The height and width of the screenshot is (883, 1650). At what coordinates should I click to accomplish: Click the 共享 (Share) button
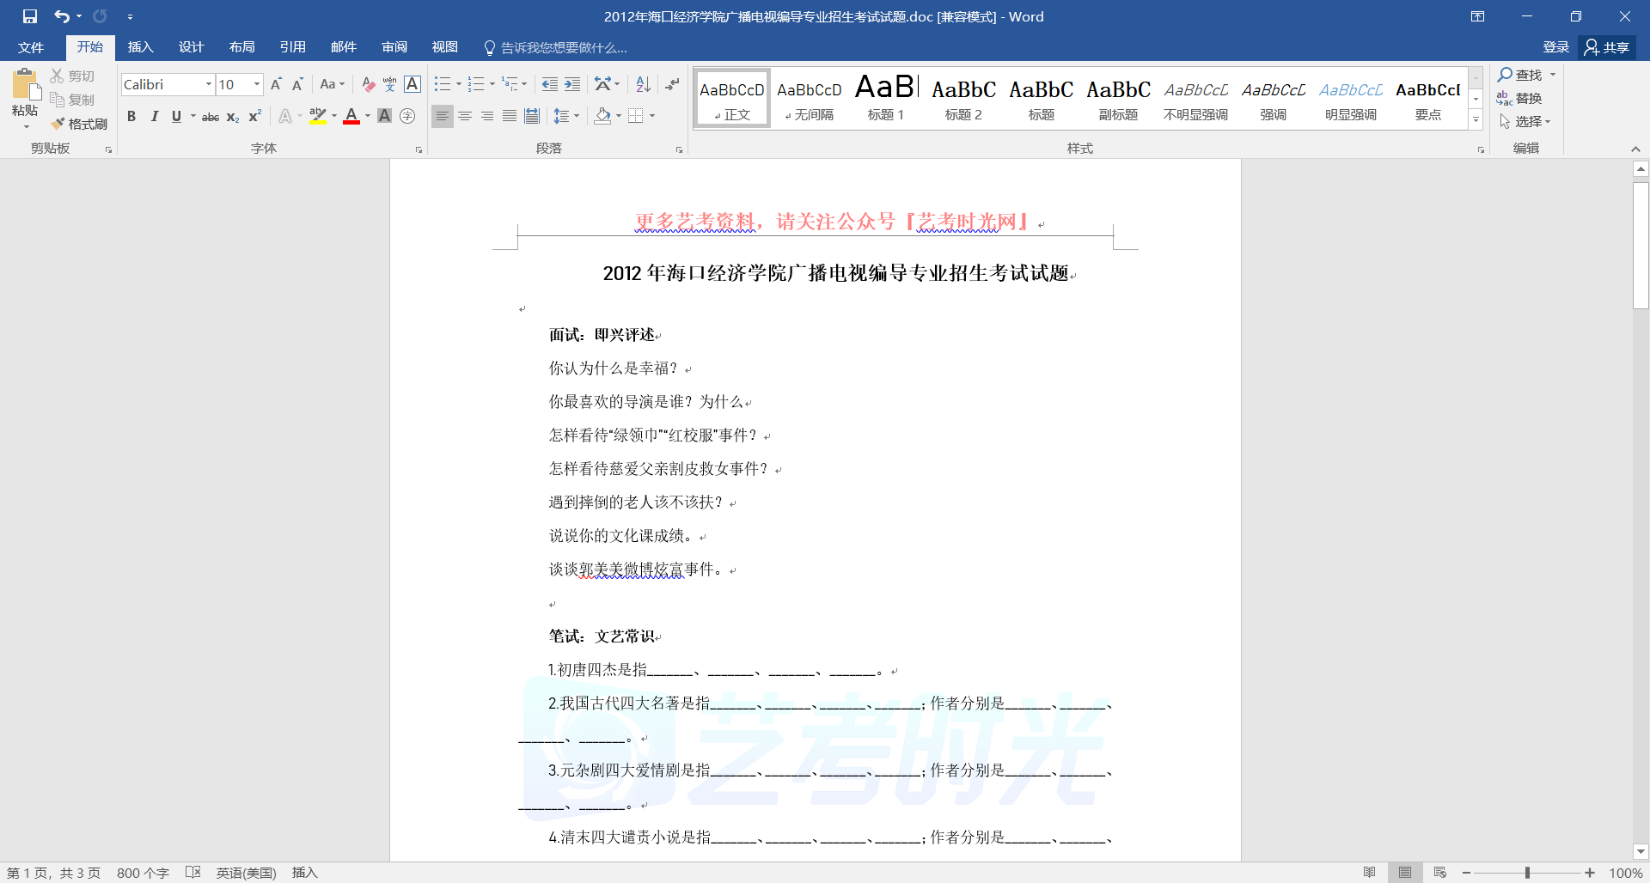point(1607,47)
